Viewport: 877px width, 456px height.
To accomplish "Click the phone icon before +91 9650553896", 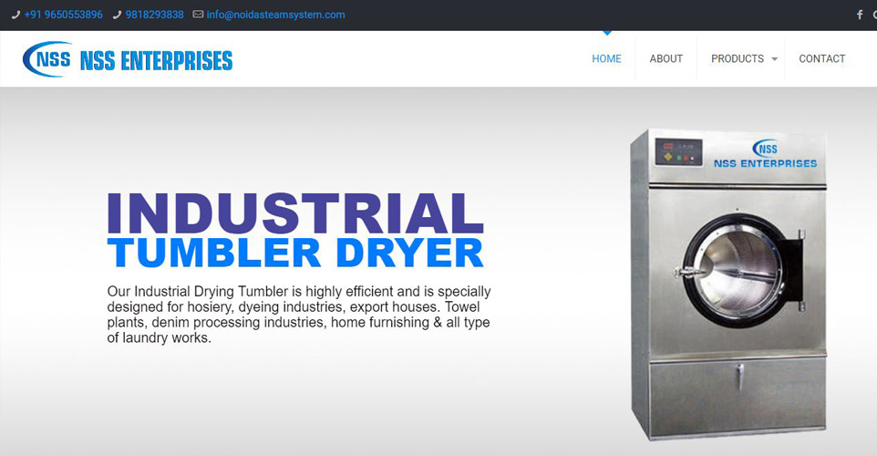I will (15, 15).
